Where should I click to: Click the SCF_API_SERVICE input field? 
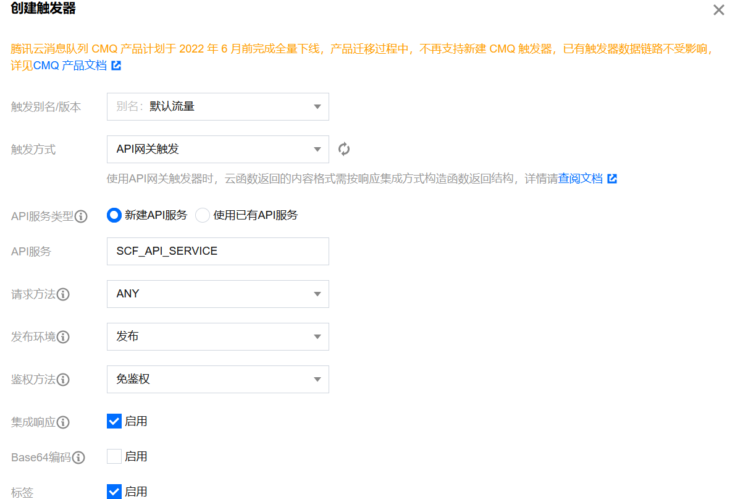pos(217,251)
